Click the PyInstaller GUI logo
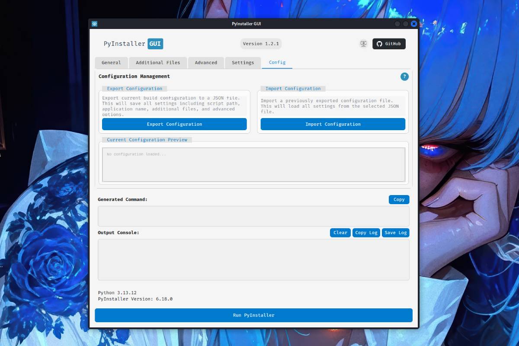 (x=133, y=44)
